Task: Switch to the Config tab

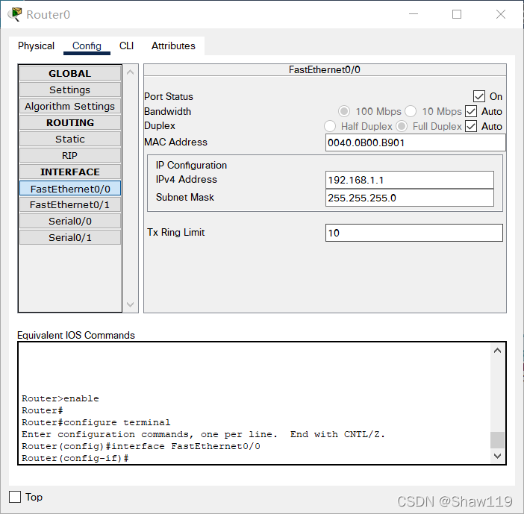Action: (x=87, y=46)
